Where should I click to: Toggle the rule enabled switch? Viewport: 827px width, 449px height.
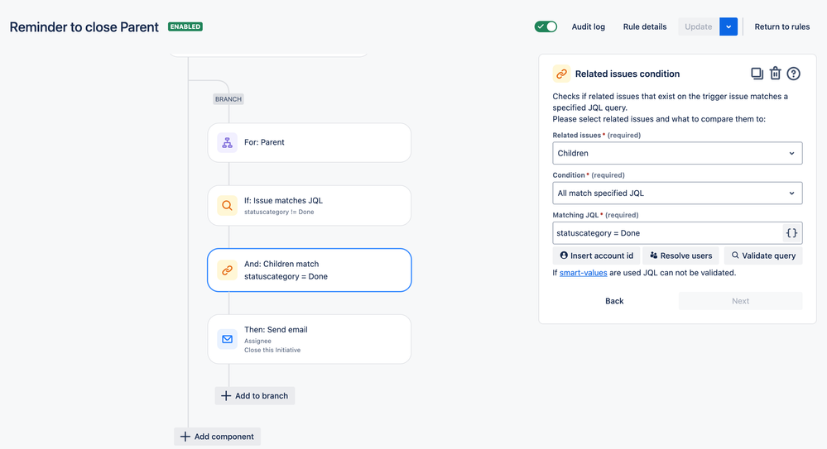pos(546,26)
